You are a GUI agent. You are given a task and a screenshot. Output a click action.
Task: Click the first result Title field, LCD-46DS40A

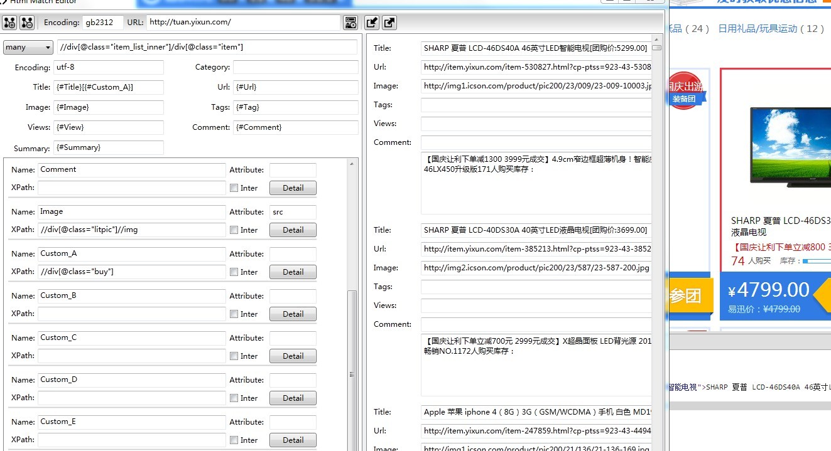click(x=536, y=48)
